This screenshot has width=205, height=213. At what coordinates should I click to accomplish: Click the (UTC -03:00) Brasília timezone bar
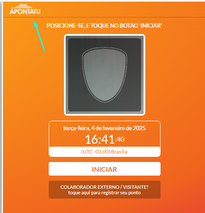105,152
